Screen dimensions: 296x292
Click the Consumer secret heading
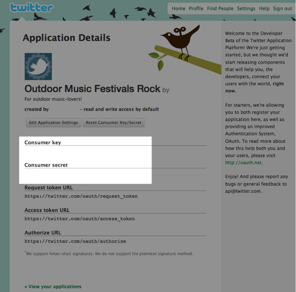coord(46,165)
